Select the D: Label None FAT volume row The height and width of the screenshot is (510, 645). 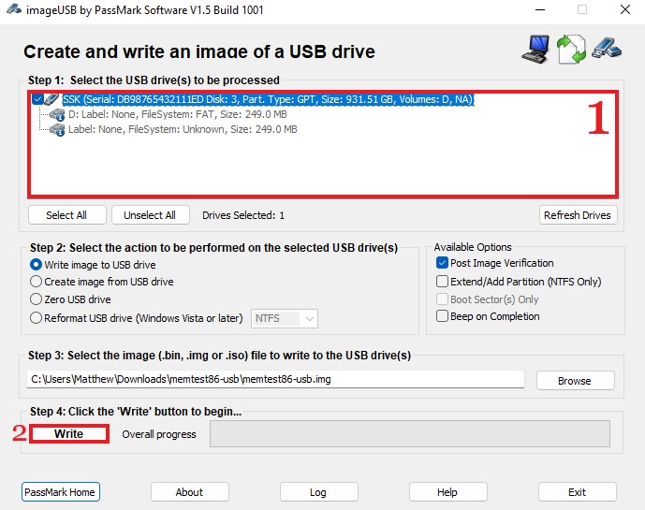pyautogui.click(x=177, y=114)
